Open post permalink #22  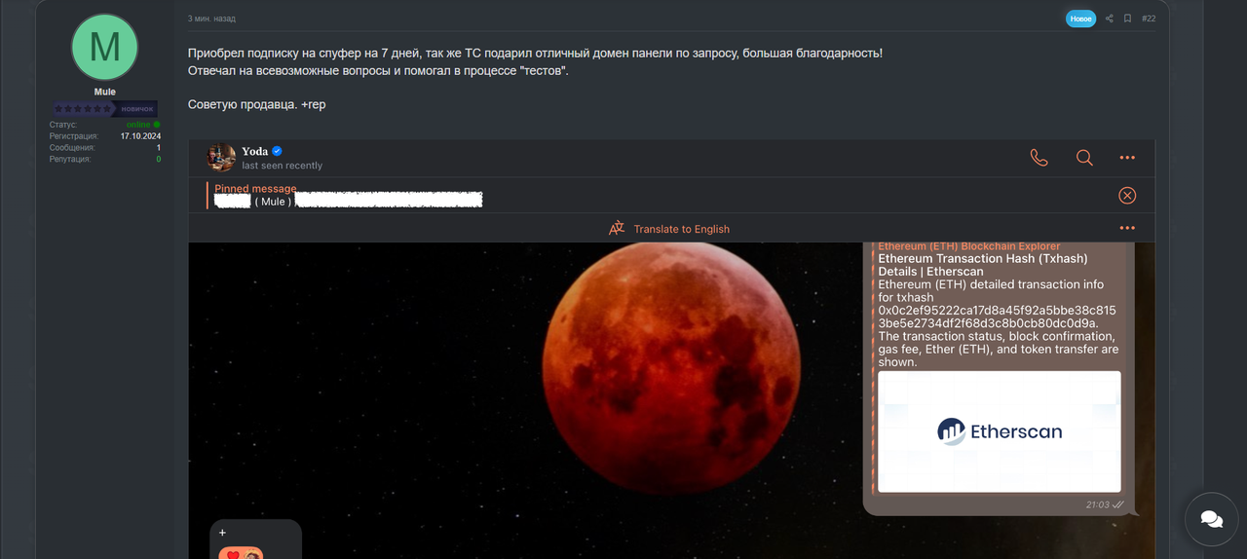pyautogui.click(x=1149, y=19)
